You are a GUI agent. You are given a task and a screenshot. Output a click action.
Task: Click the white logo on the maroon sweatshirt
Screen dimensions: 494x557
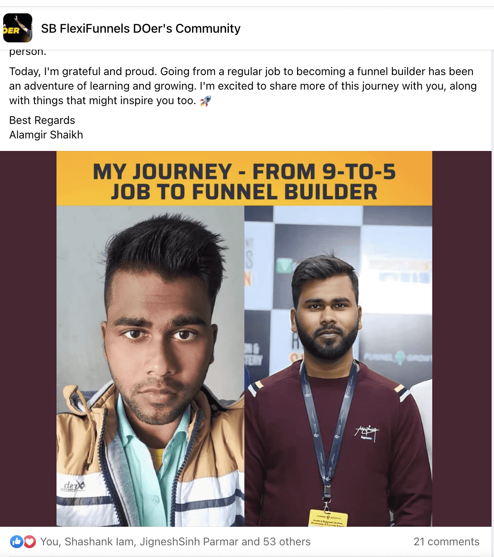[367, 433]
